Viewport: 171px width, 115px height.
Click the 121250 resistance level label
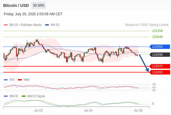tap(157, 31)
